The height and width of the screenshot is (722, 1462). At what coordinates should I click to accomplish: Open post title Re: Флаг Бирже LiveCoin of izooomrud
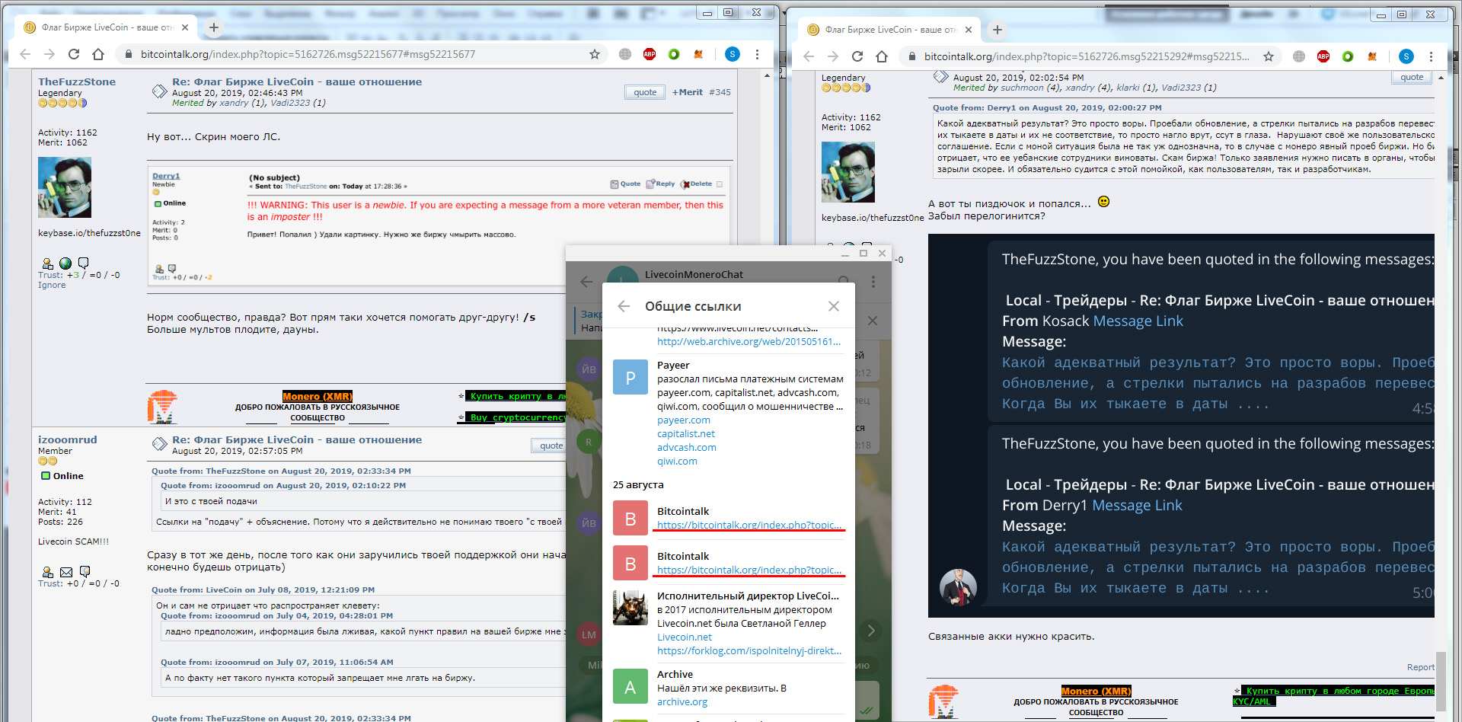click(297, 439)
